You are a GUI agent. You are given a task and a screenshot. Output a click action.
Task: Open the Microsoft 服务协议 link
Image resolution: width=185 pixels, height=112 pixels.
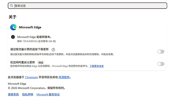tap(48, 94)
